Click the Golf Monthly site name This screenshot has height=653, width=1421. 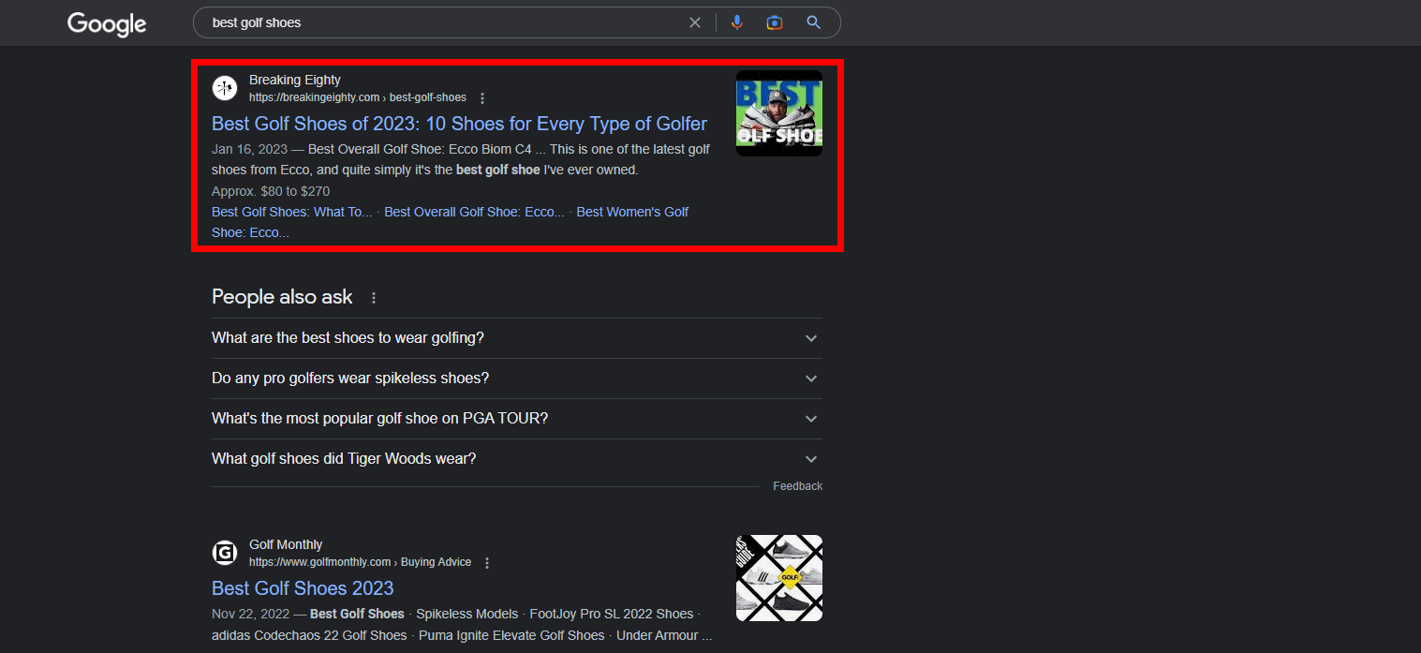(x=286, y=544)
